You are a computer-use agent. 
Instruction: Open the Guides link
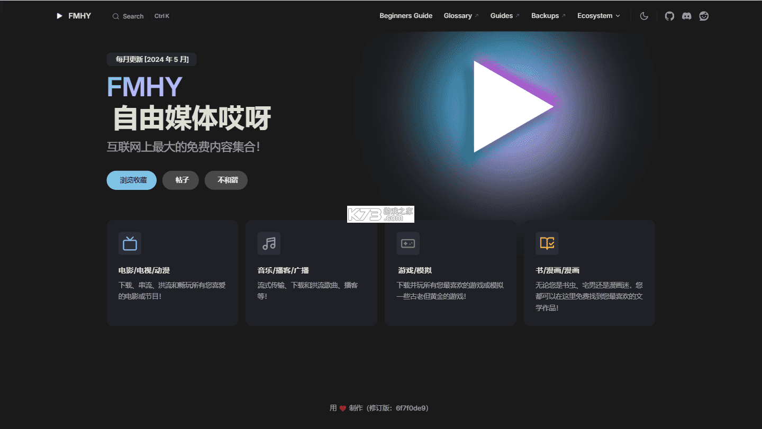(x=505, y=16)
